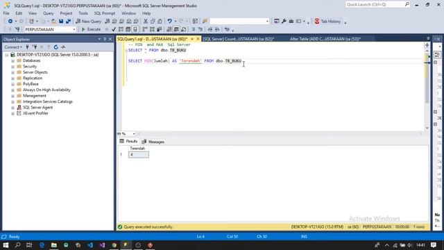Open the Windows notification center
444x250 pixels.
click(x=434, y=245)
